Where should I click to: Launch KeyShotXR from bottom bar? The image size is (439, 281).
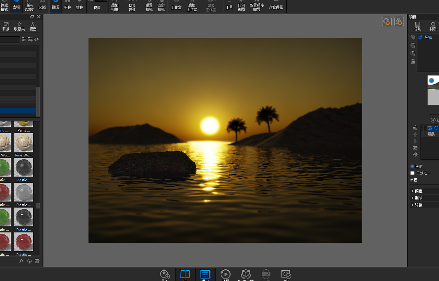click(246, 275)
